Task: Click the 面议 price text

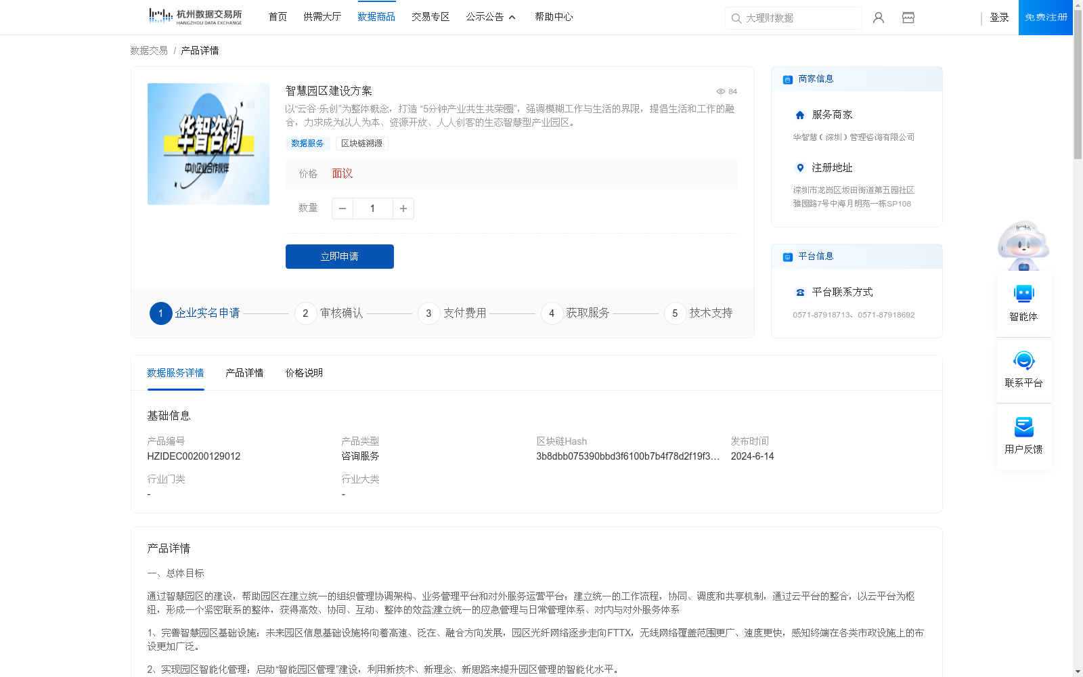Action: click(342, 174)
